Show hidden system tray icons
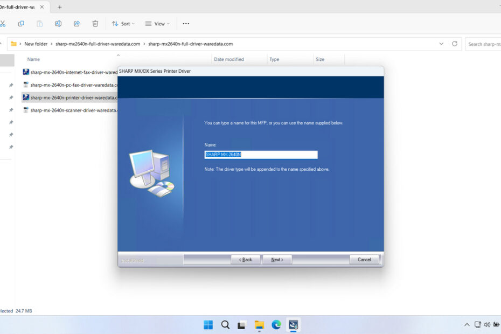 [467, 325]
